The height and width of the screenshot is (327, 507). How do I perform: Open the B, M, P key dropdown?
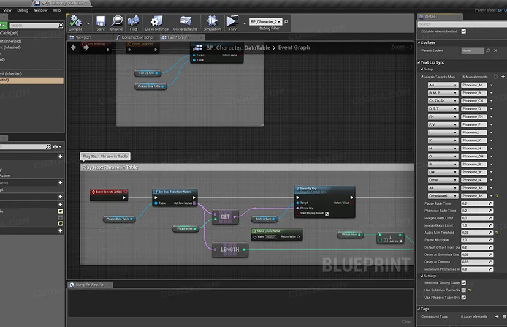443,92
